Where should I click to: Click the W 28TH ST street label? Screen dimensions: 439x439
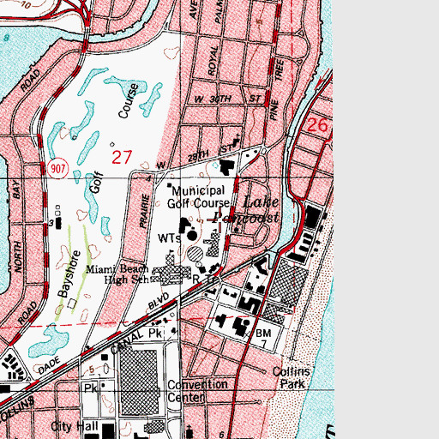(195, 157)
